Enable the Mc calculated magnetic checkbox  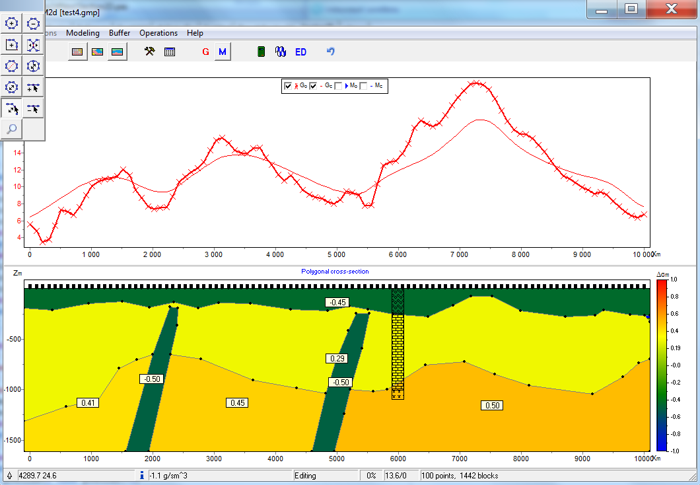pos(363,87)
